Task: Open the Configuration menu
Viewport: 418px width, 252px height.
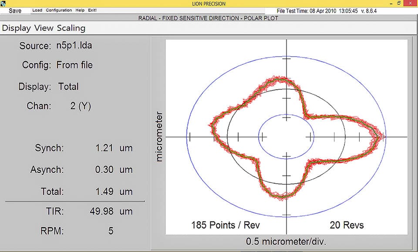Action: coord(59,10)
